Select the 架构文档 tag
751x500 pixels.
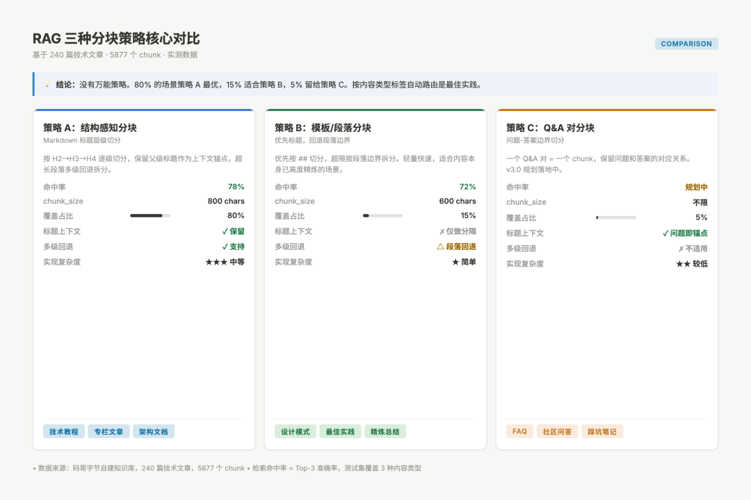click(x=153, y=431)
